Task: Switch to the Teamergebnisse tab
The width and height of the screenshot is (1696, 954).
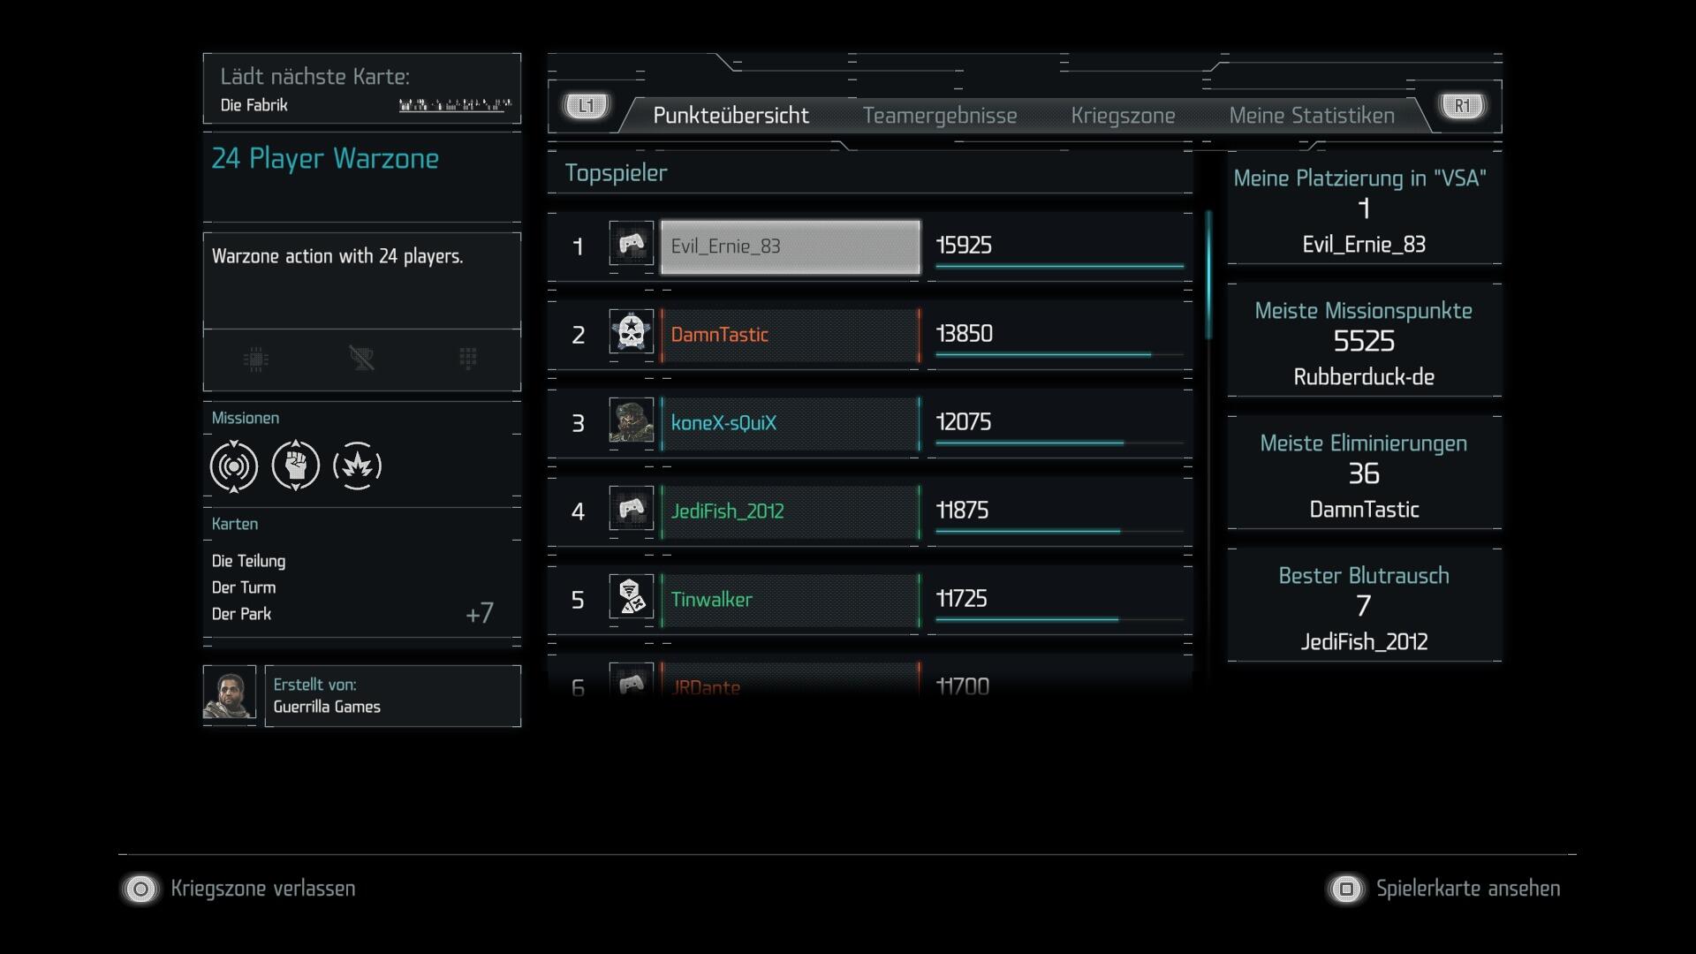Action: [939, 116]
